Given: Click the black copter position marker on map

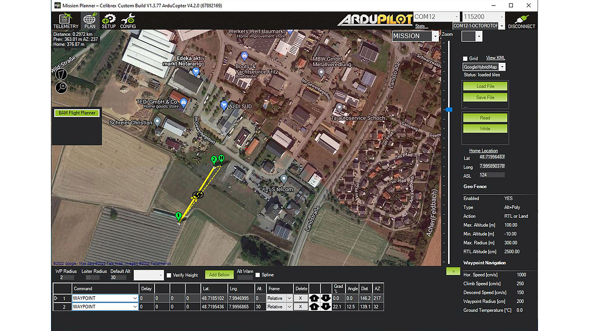Looking at the screenshot, I should coord(197,195).
